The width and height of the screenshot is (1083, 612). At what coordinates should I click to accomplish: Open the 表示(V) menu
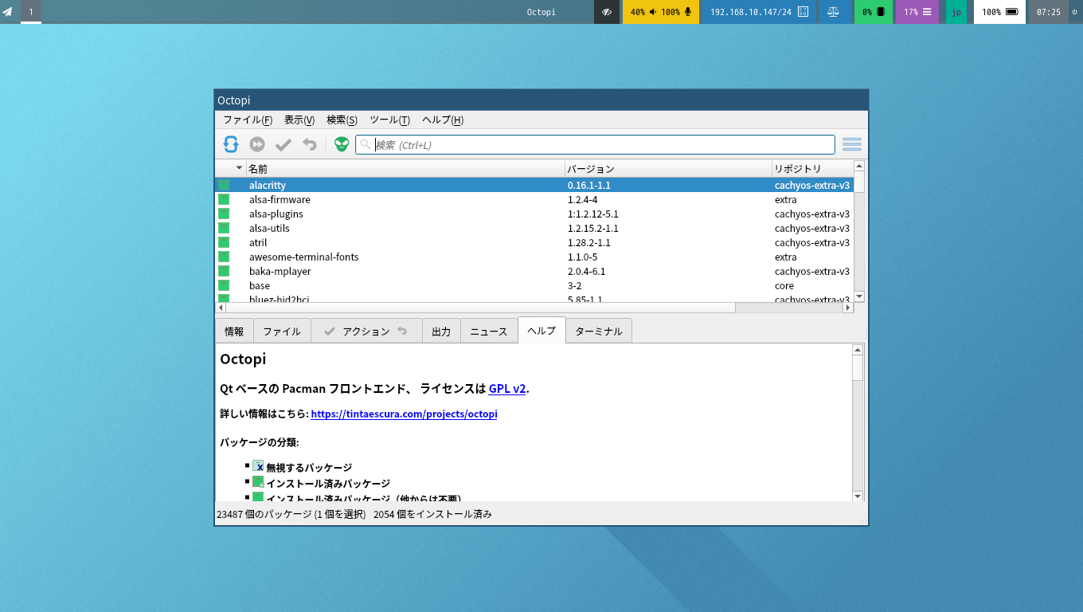tap(299, 120)
